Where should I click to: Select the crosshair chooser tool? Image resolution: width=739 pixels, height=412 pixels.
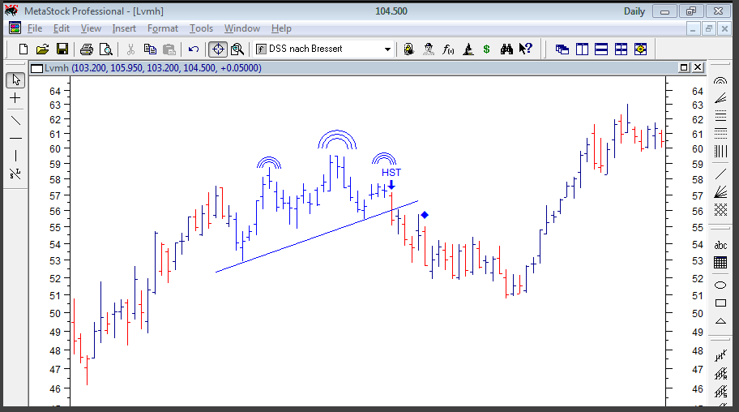(x=218, y=49)
